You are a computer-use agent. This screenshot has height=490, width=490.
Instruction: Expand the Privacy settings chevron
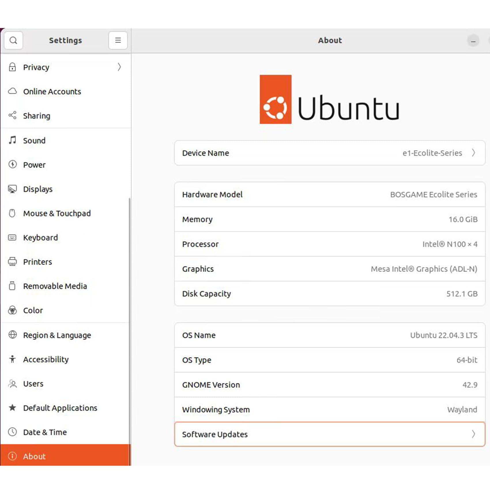point(119,67)
